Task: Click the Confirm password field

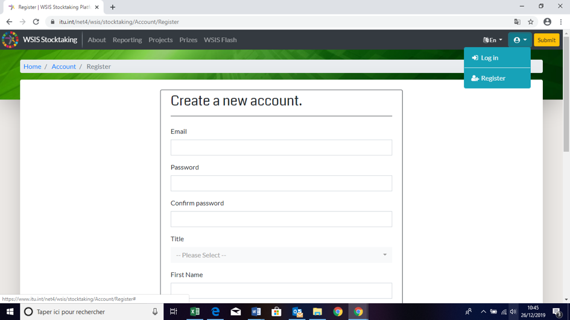Action: tap(281, 219)
